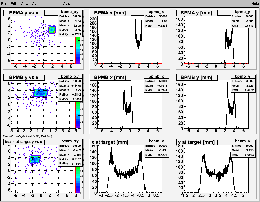Click the bpmb_y statistics box header

pos(243,76)
